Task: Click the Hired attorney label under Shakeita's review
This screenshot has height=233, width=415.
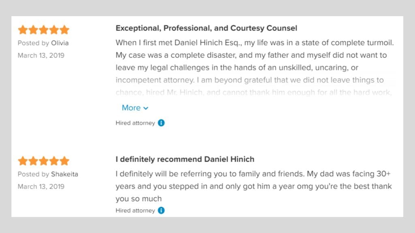Action: 135,210
